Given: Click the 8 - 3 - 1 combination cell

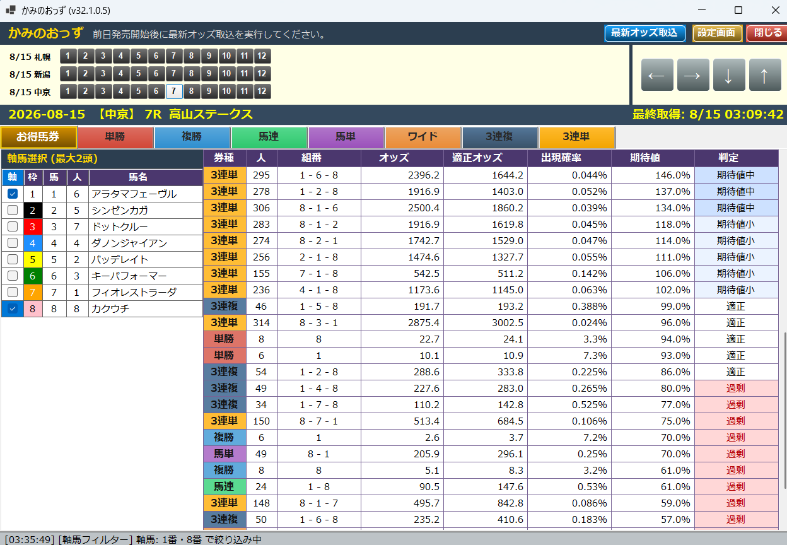Looking at the screenshot, I should tap(319, 323).
